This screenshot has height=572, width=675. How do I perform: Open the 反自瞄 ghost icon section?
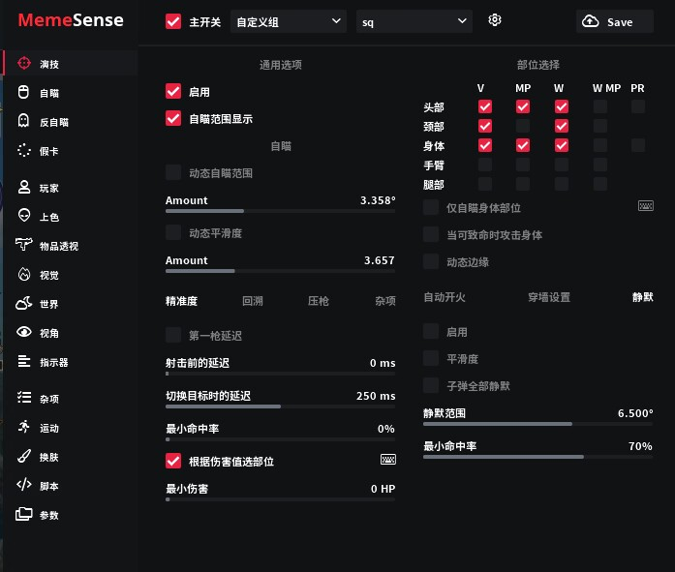pos(24,122)
